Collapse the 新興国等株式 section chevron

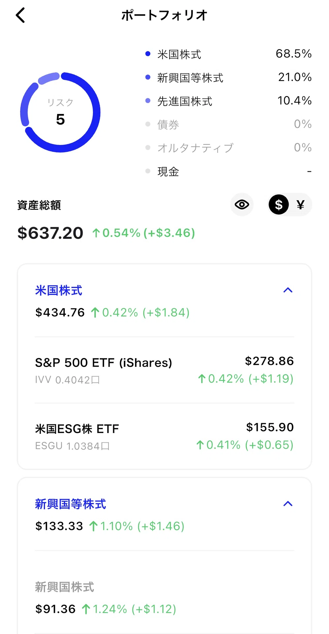pos(288,504)
